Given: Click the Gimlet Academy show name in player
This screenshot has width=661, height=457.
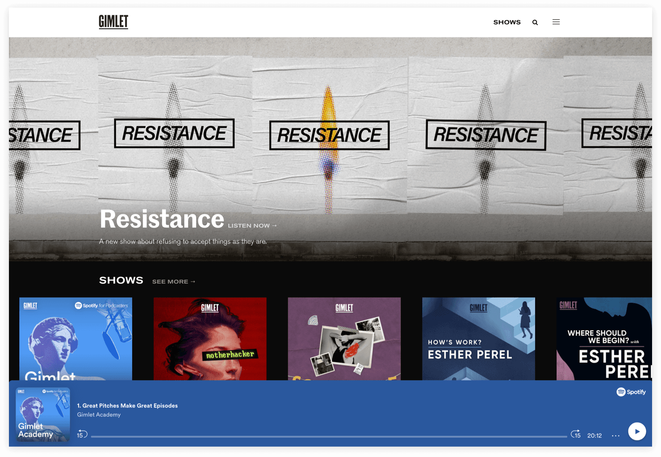Looking at the screenshot, I should 99,415.
